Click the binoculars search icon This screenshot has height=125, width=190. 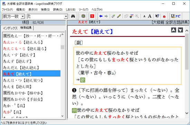[73, 16]
